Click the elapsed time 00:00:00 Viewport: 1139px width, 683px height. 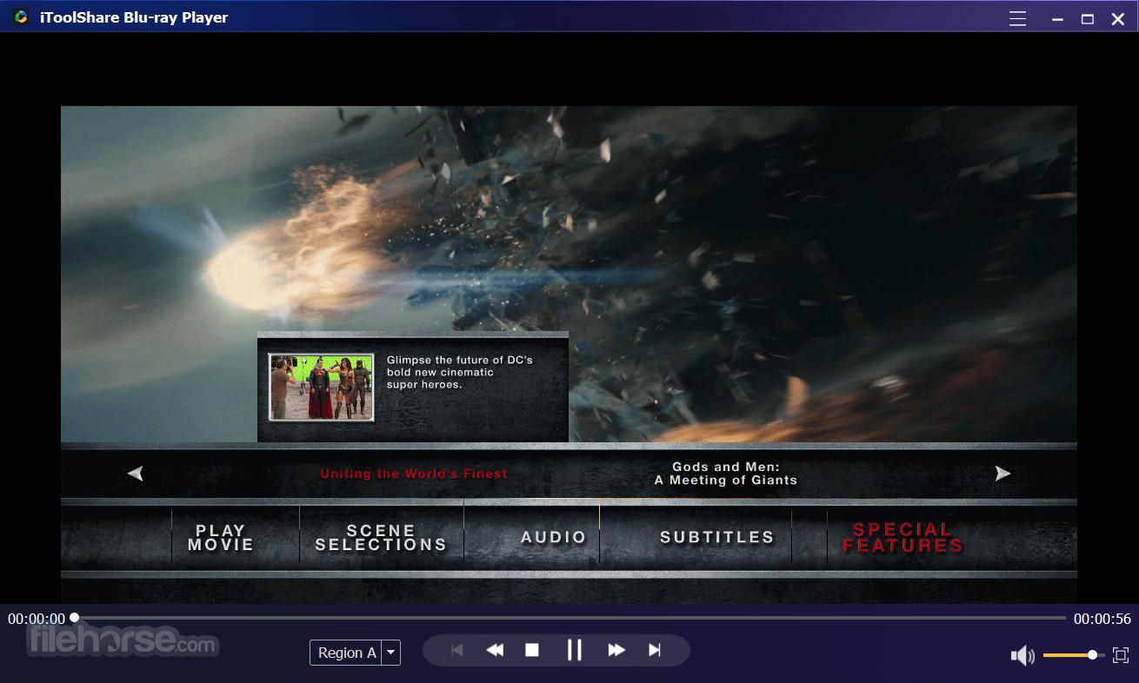click(x=37, y=619)
